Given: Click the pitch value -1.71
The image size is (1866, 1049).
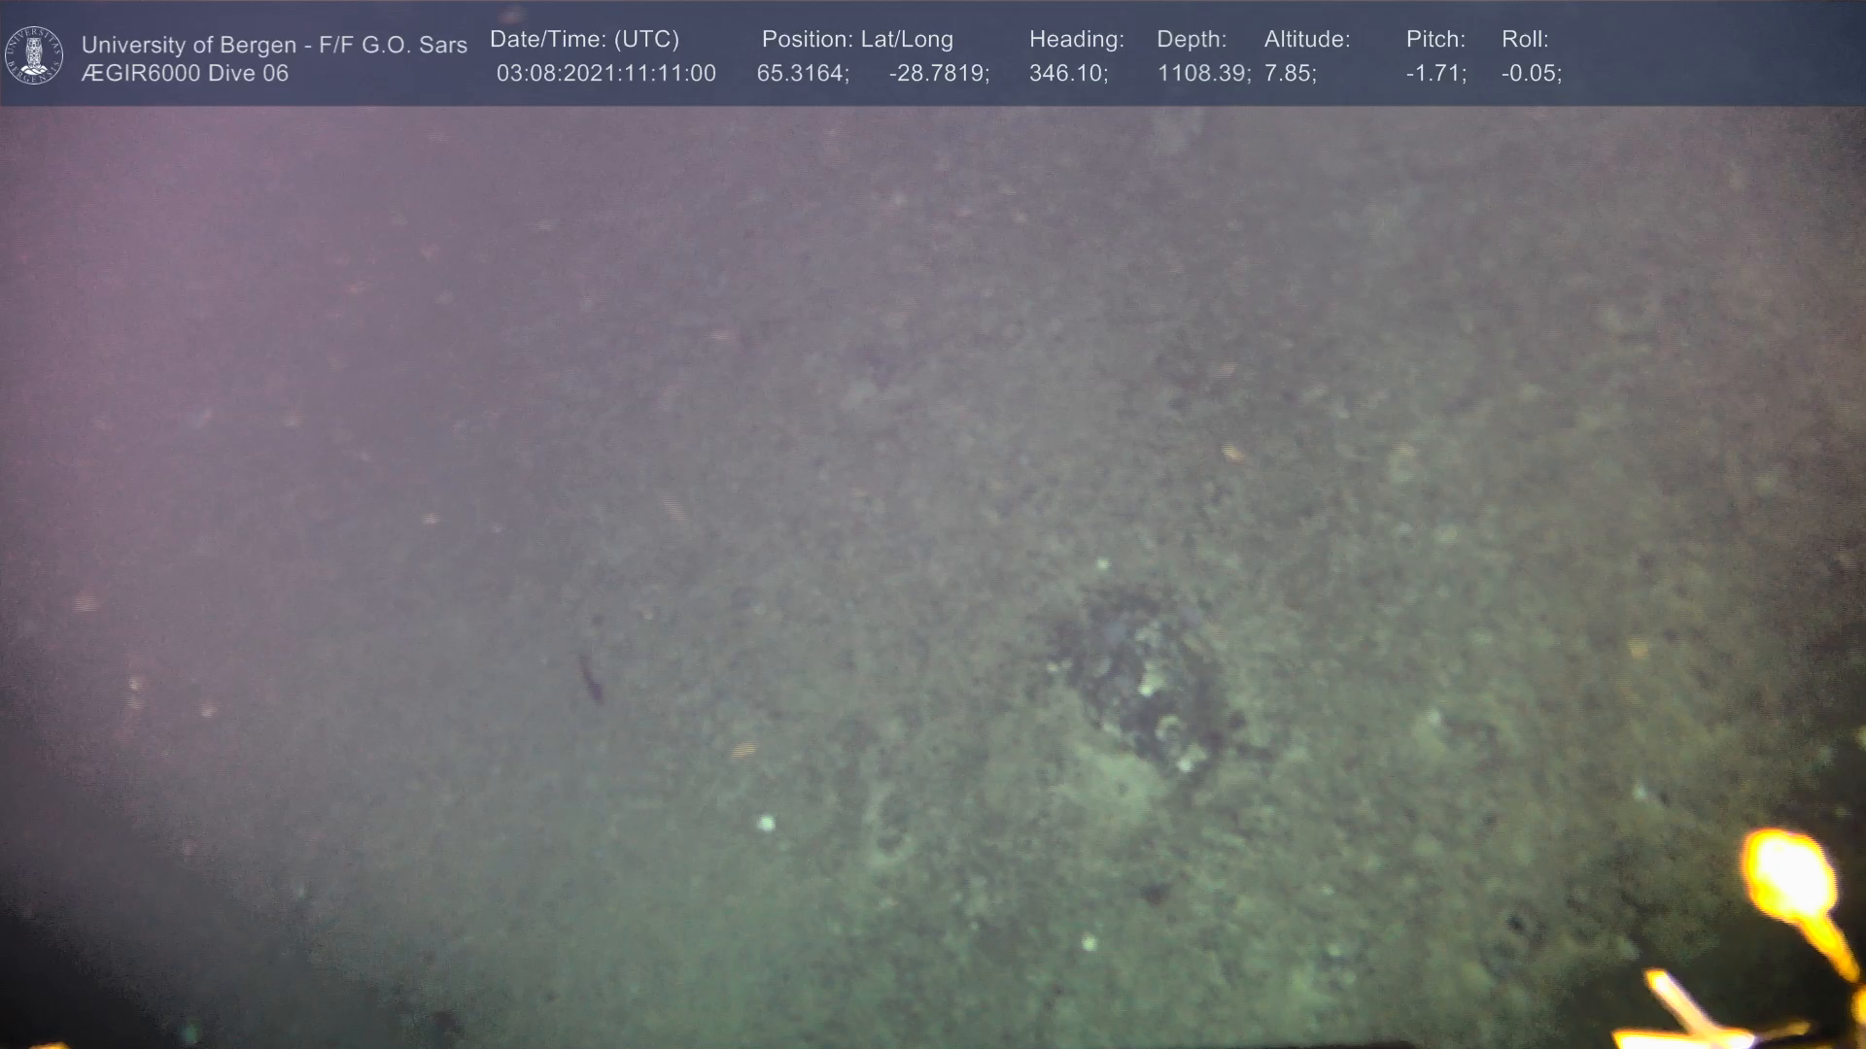Looking at the screenshot, I should pos(1435,74).
